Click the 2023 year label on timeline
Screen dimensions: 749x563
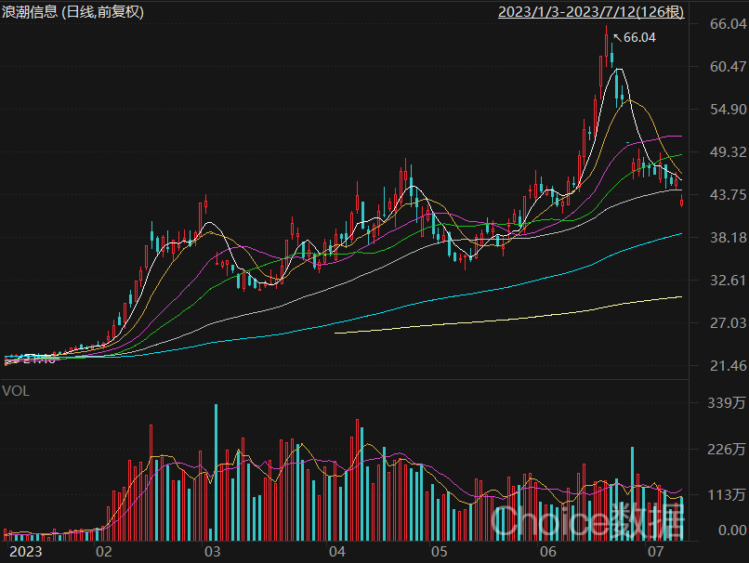pos(26,552)
